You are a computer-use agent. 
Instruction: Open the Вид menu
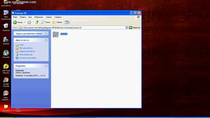[x=30, y=17]
